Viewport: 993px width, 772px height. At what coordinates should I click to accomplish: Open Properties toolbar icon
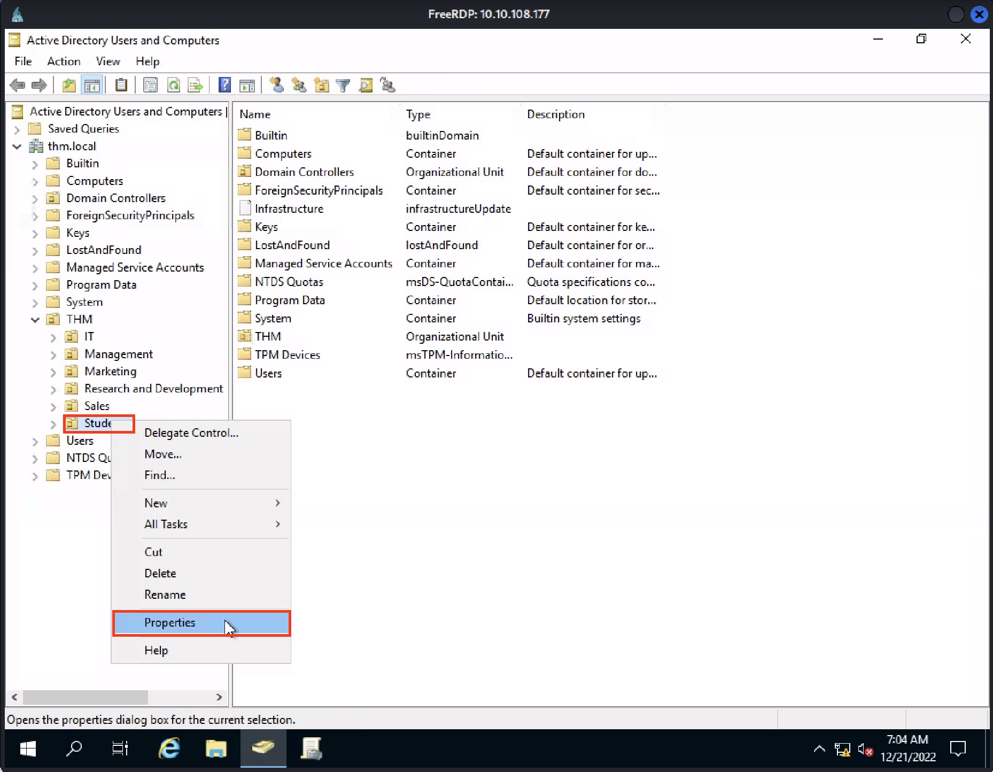point(151,85)
